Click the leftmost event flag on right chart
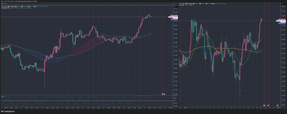287x114 pixels. point(264,105)
